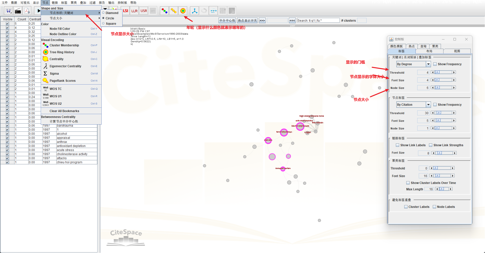Choose Cluster Membership from the menu
The image size is (485, 253).
pyautogui.click(x=64, y=45)
